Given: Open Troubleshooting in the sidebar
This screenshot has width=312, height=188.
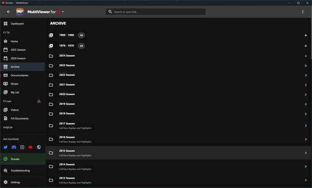Looking at the screenshot, I should pyautogui.click(x=23, y=171).
